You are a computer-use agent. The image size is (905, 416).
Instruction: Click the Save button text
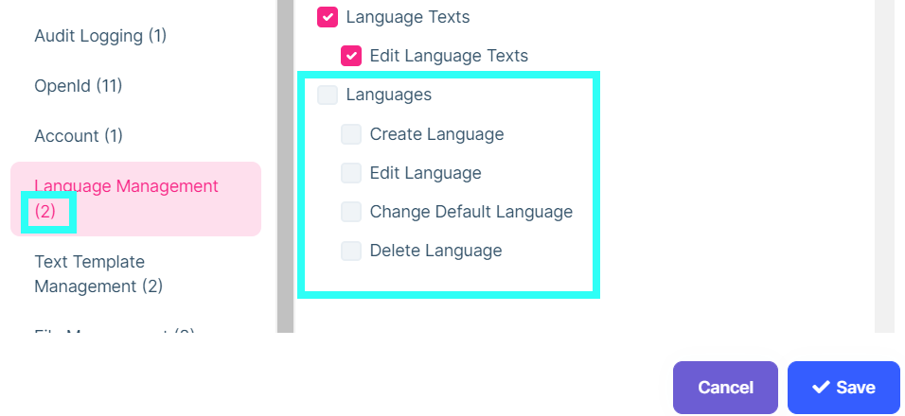(856, 388)
